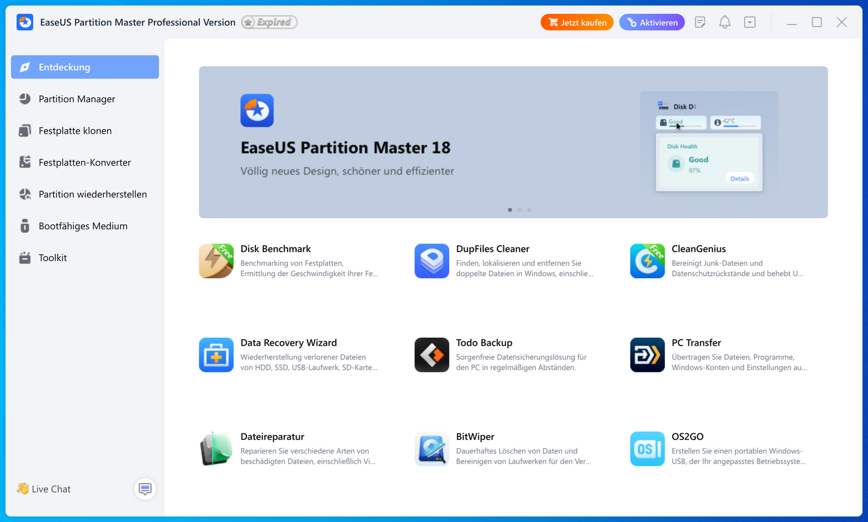The width and height of the screenshot is (868, 522).
Task: Click the Data Recovery Wizard title text
Action: (288, 343)
